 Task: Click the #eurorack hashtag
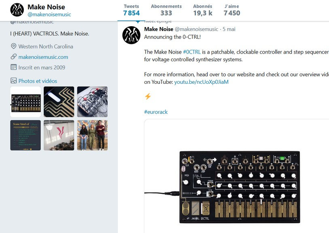click(156, 112)
